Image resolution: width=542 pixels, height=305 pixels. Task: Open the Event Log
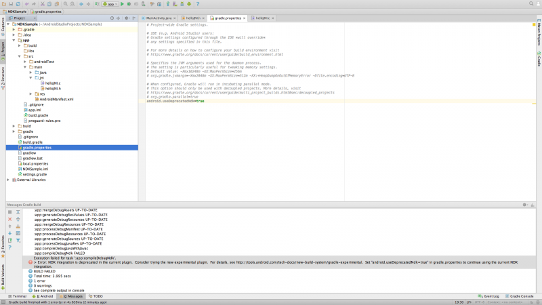pos(488,296)
